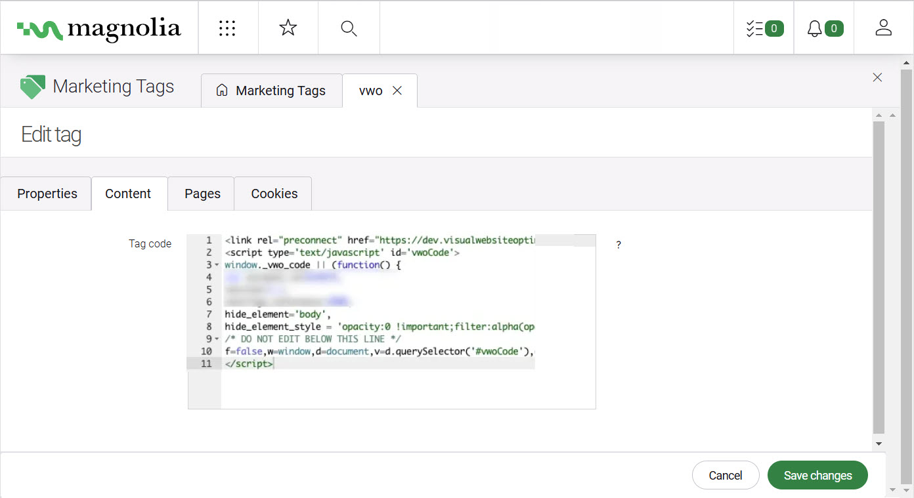The image size is (914, 498).
Task: Open the Properties tab
Action: (x=47, y=194)
